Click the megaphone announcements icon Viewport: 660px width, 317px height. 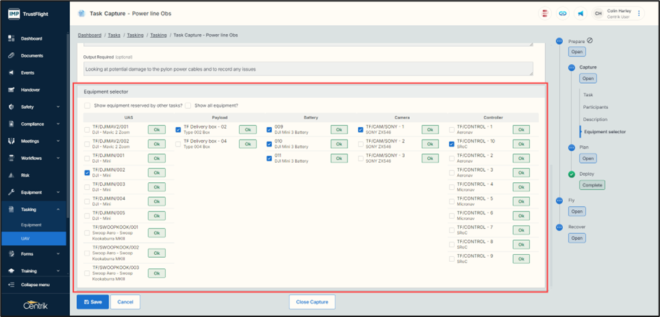coord(580,13)
